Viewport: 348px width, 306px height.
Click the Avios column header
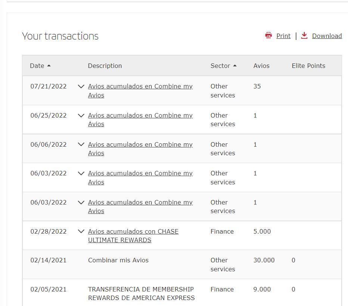(x=261, y=66)
